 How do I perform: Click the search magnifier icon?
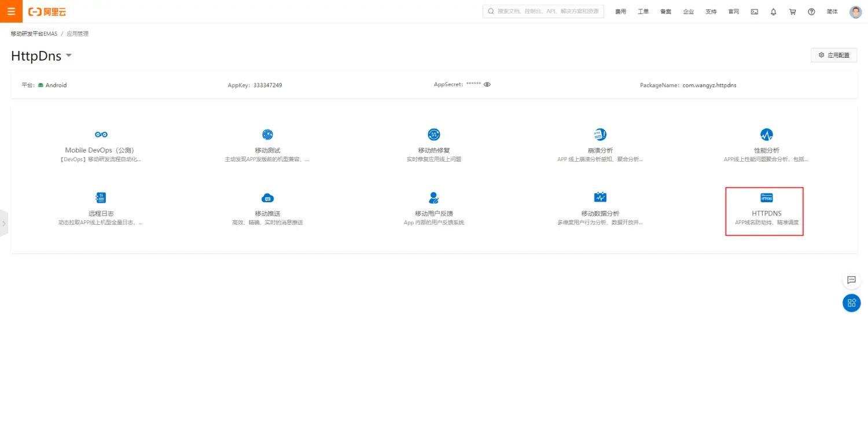[x=491, y=12]
